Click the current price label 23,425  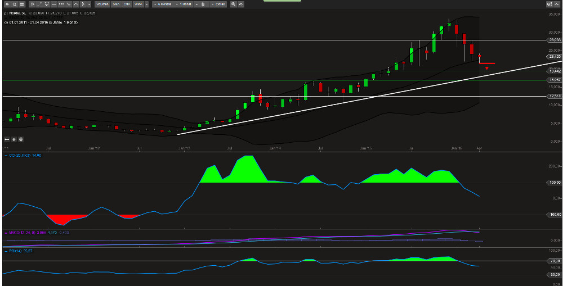pos(554,57)
